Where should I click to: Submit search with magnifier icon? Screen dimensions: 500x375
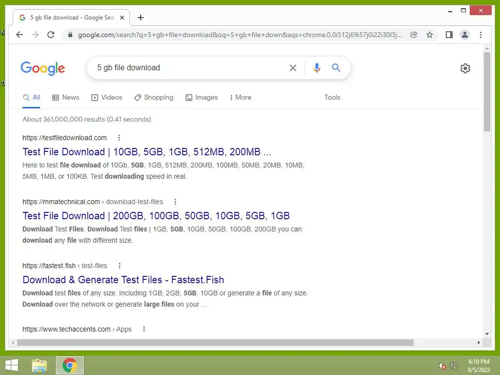(336, 67)
